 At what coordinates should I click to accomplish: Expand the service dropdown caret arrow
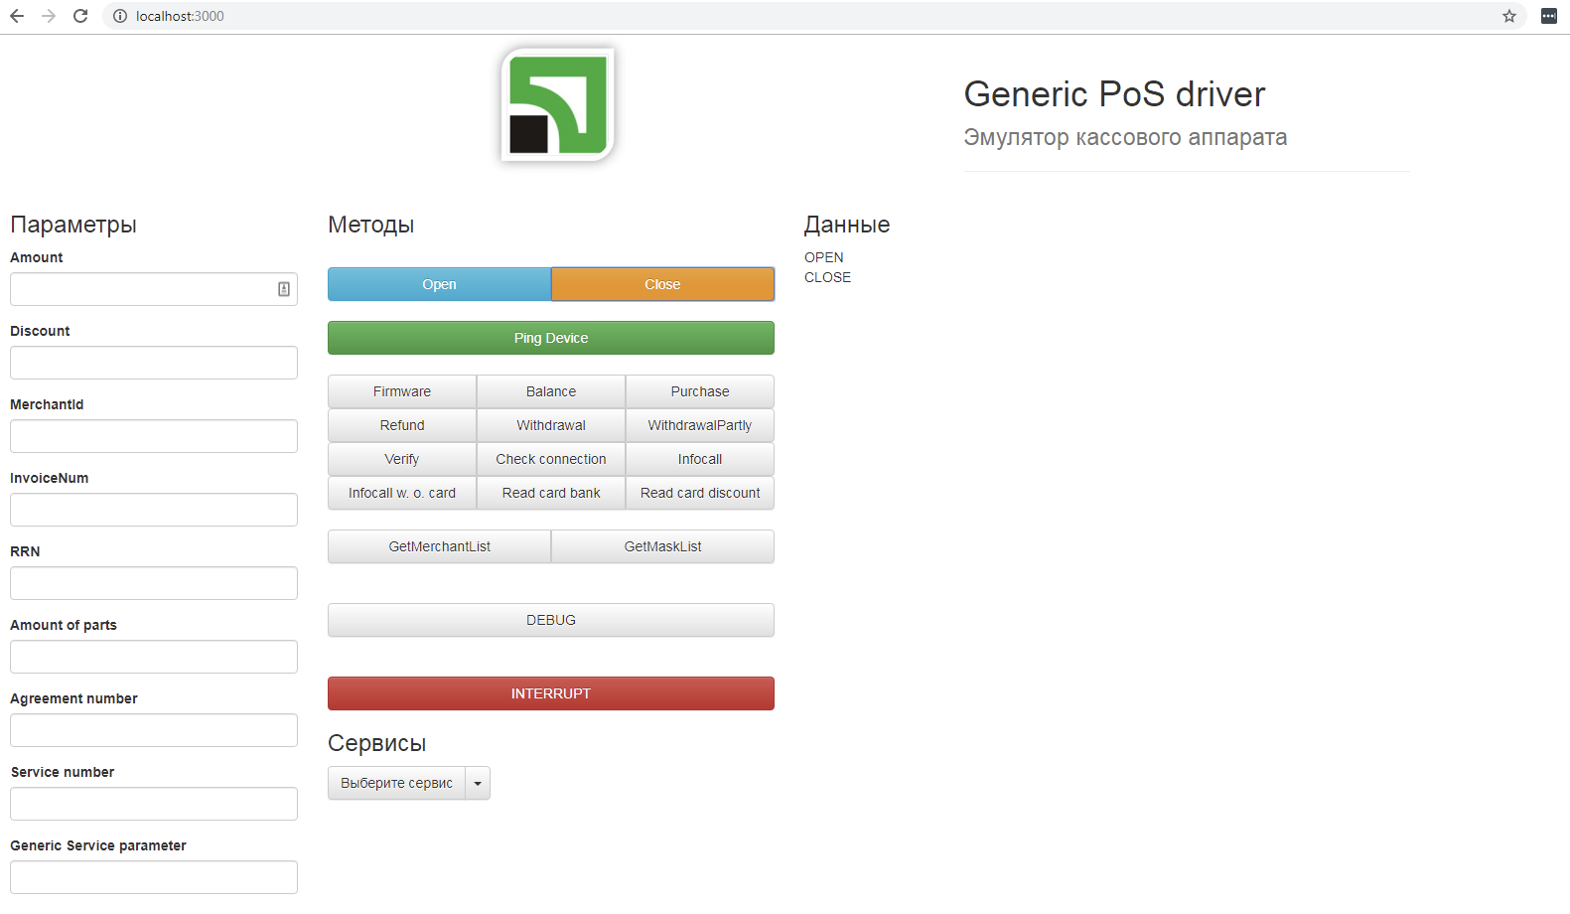click(478, 783)
